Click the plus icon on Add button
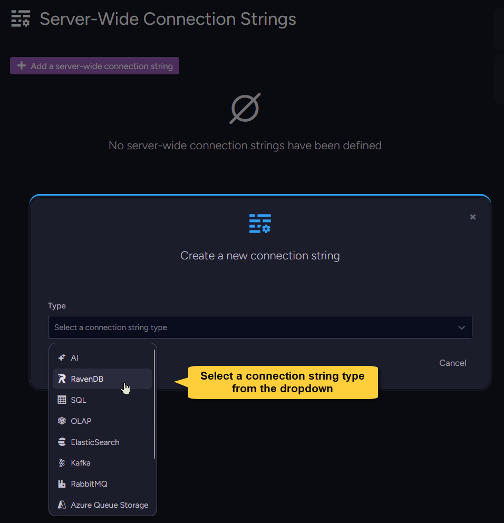The width and height of the screenshot is (504, 523). 21,66
